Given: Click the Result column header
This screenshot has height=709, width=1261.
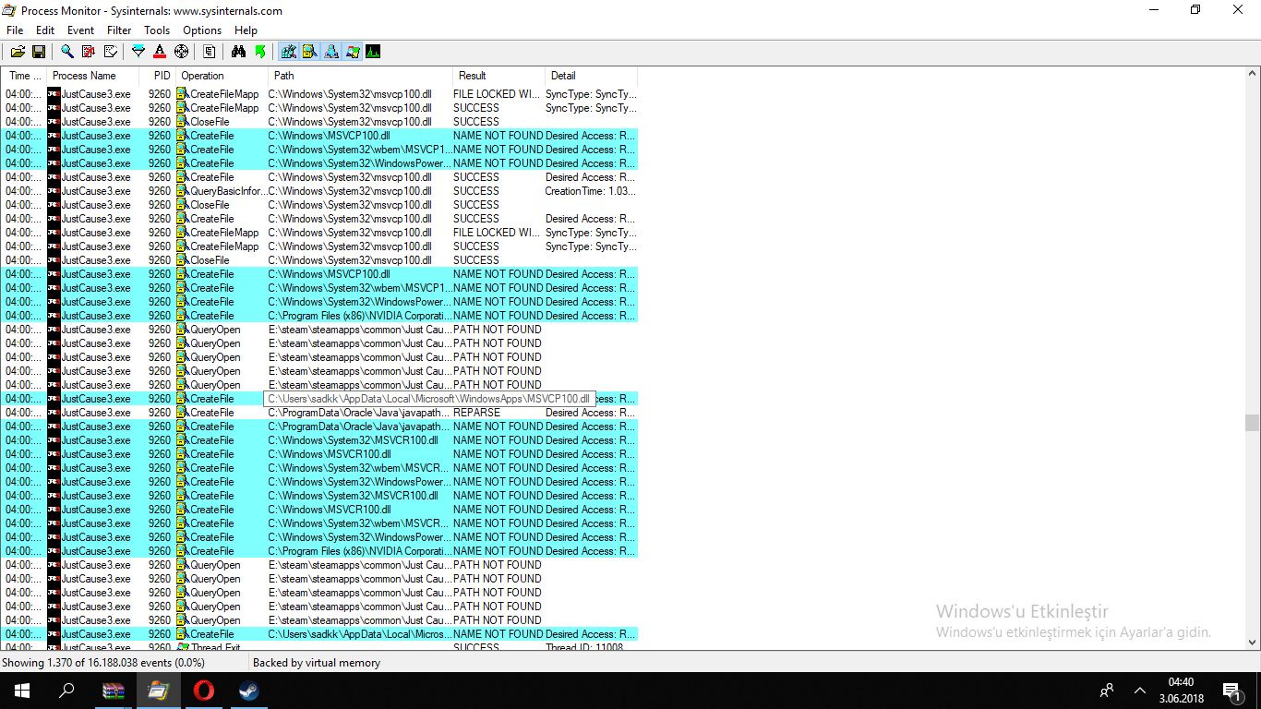Looking at the screenshot, I should [x=498, y=76].
